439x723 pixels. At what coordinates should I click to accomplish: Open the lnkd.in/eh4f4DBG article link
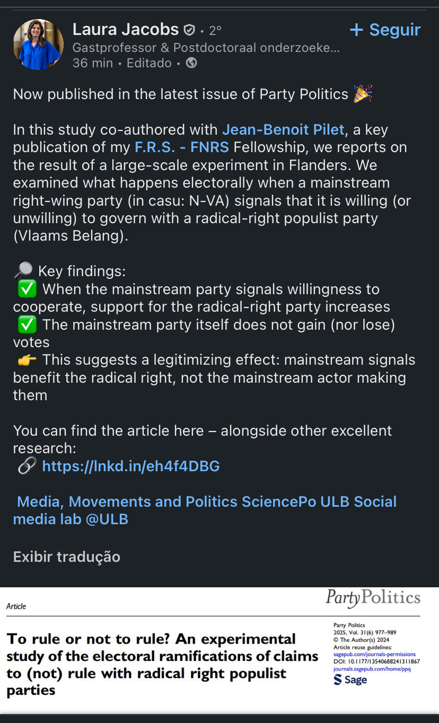[130, 466]
